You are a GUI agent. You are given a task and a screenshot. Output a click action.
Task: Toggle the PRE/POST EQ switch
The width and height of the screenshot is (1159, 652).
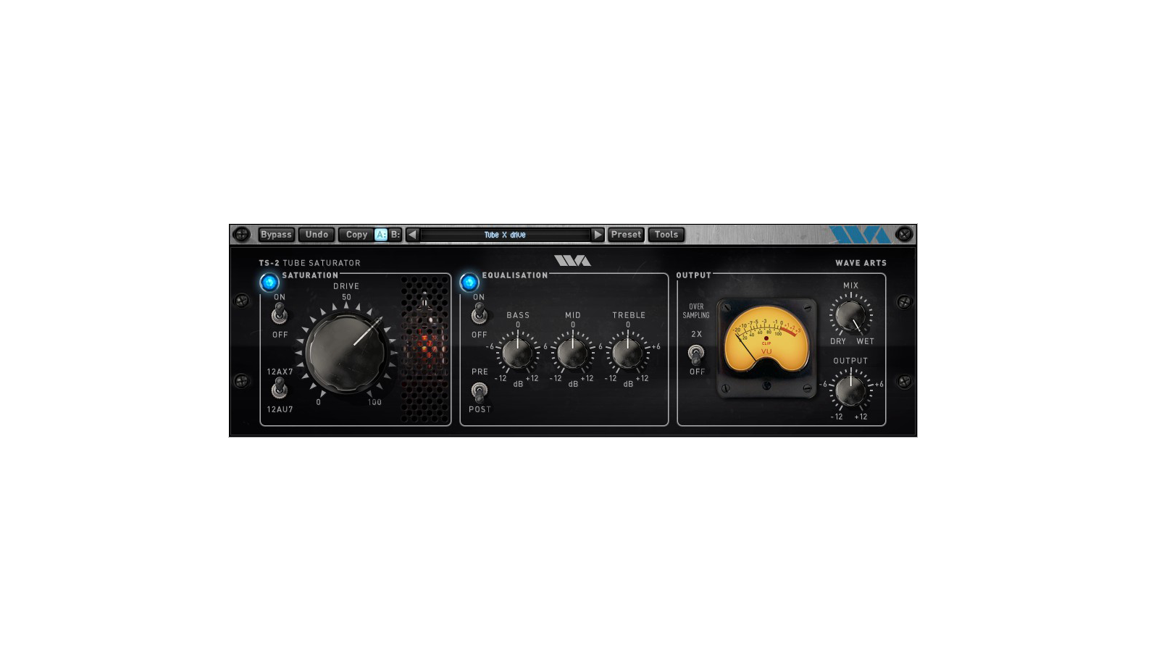coord(479,392)
